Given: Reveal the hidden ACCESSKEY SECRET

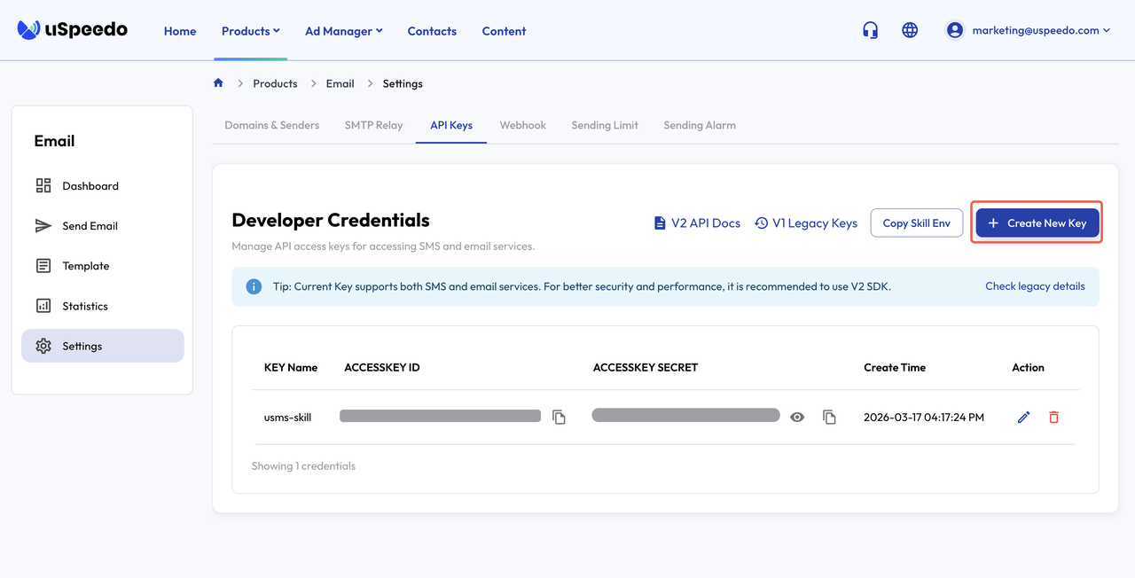Looking at the screenshot, I should click(797, 417).
